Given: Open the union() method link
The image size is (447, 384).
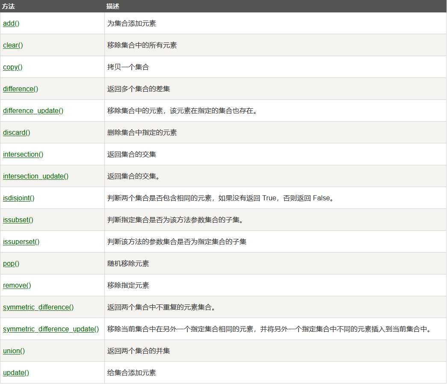Looking at the screenshot, I should pyautogui.click(x=13, y=351).
